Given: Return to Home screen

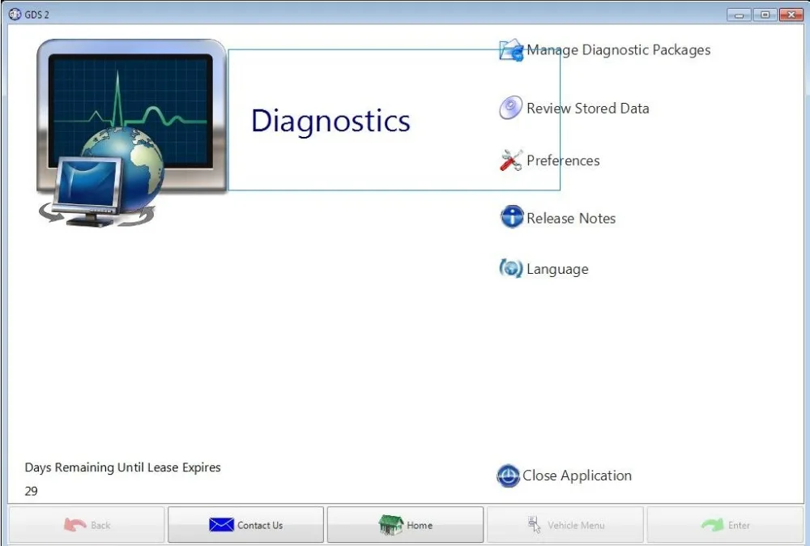Looking at the screenshot, I should (405, 524).
